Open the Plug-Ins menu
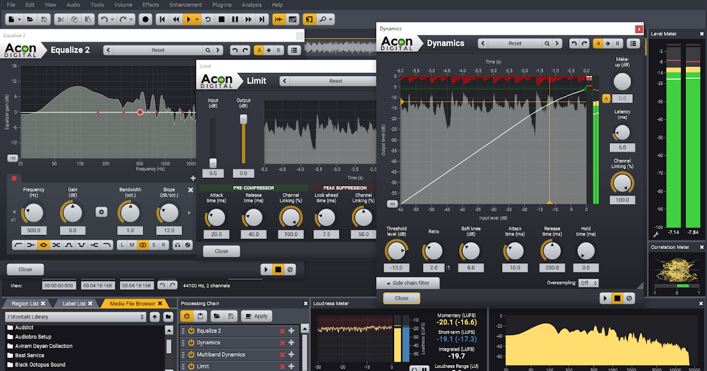707x371 pixels. (x=222, y=5)
